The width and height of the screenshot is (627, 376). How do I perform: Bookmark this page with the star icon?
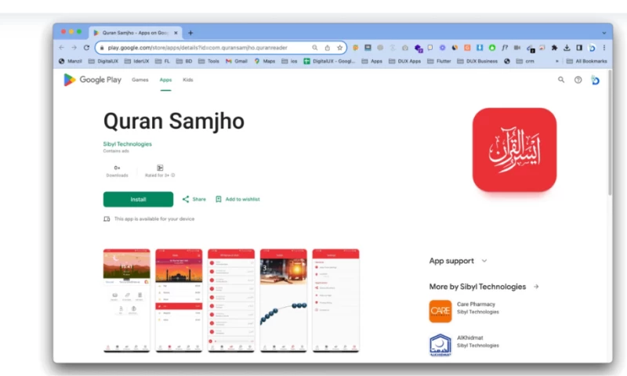(x=339, y=48)
